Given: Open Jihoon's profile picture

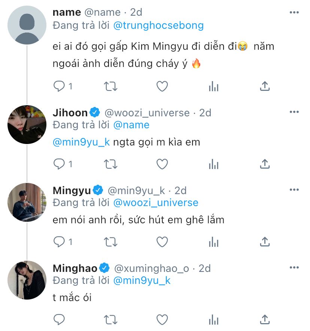Looking at the screenshot, I should click(27, 125).
